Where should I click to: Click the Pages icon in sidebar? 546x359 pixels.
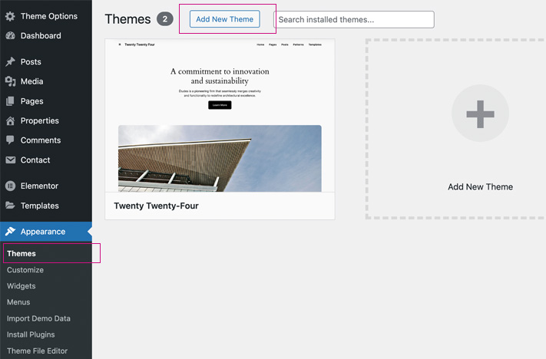click(11, 101)
